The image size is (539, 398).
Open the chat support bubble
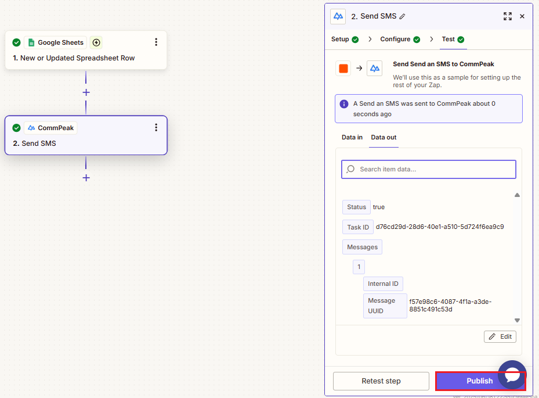[x=512, y=375]
